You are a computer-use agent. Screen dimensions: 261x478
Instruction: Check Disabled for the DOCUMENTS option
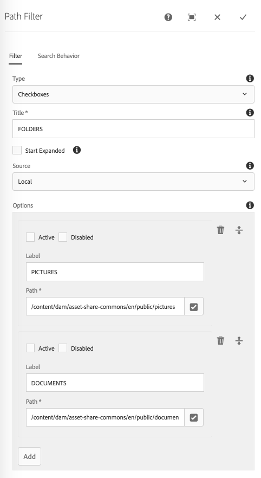[x=63, y=348]
